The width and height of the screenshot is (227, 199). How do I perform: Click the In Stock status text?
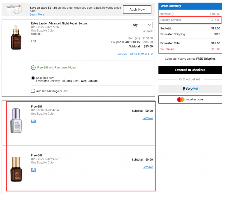(148, 31)
